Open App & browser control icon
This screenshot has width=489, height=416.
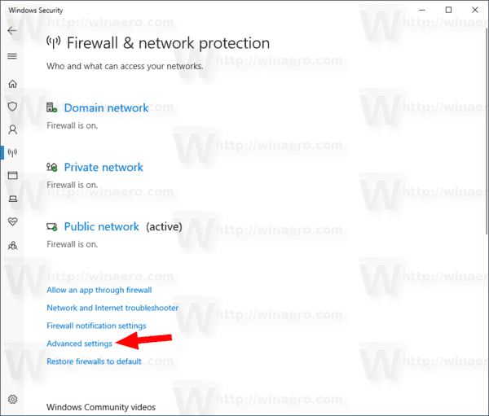12,176
